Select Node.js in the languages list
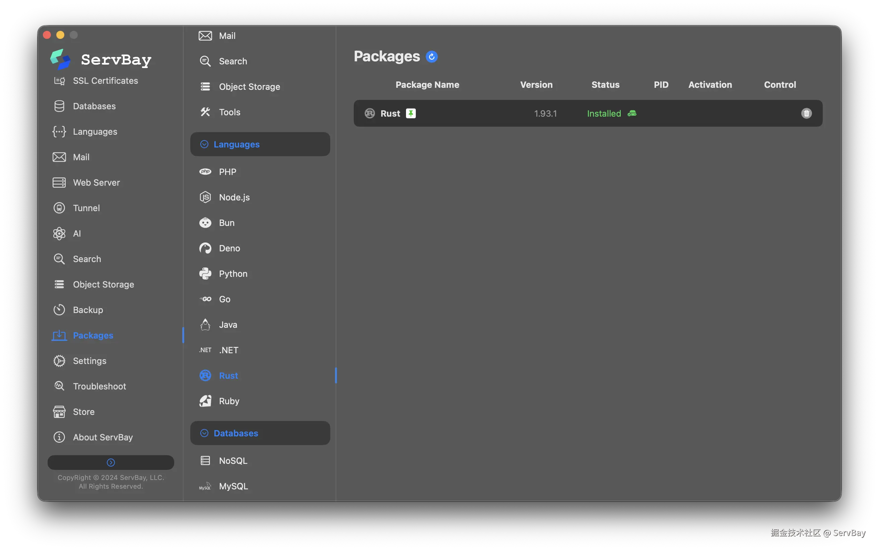This screenshot has height=551, width=879. tap(234, 197)
